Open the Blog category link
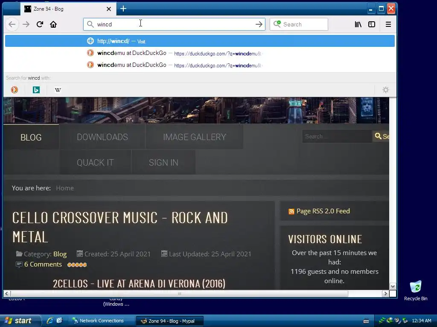 tap(60, 254)
